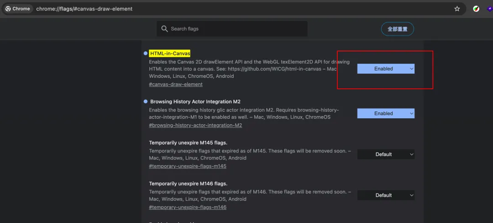Viewport: 493px width, 223px height.
Task: Open the purple extension icon in toolbar
Action: [x=490, y=9]
